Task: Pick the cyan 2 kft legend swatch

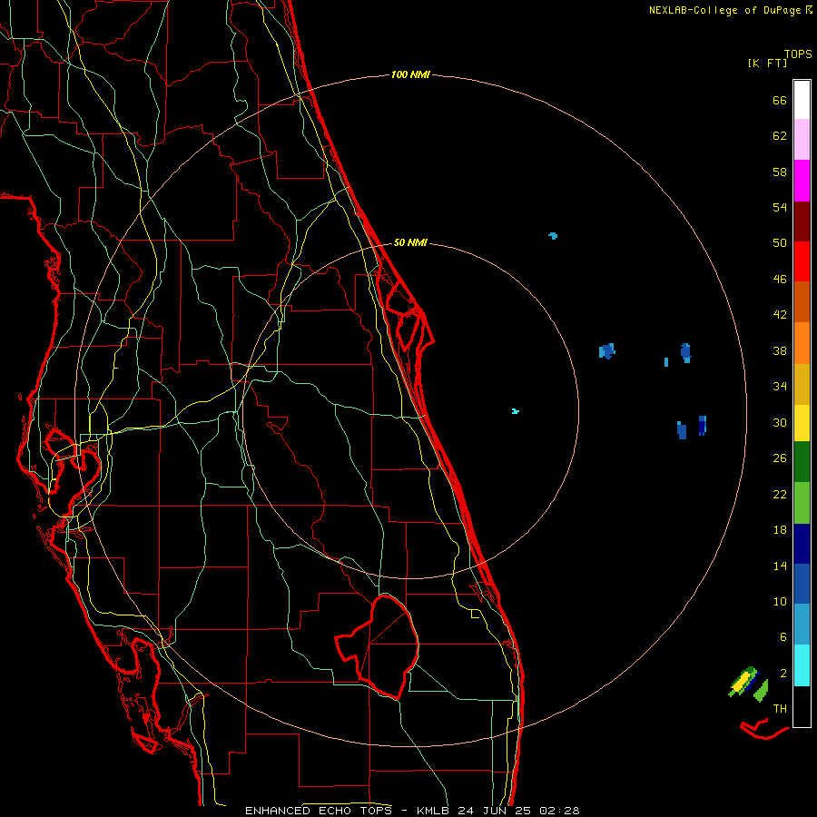Action: pos(802,665)
